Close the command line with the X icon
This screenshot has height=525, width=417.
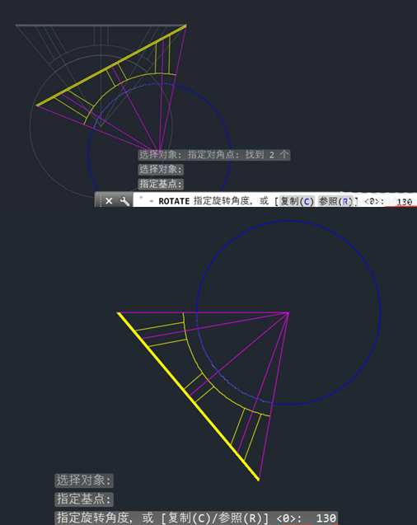point(109,201)
